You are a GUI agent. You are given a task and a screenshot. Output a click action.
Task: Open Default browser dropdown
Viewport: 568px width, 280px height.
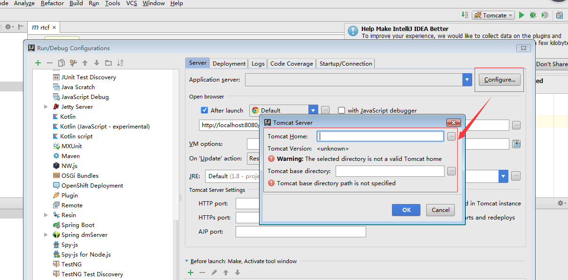pos(313,110)
